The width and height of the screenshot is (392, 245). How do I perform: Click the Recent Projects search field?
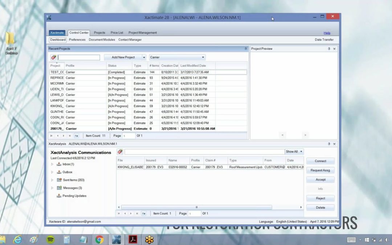[79, 57]
